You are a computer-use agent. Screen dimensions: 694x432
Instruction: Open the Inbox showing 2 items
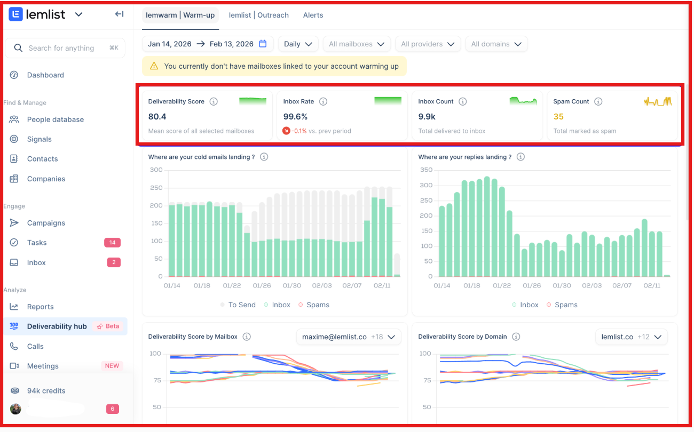pyautogui.click(x=36, y=262)
